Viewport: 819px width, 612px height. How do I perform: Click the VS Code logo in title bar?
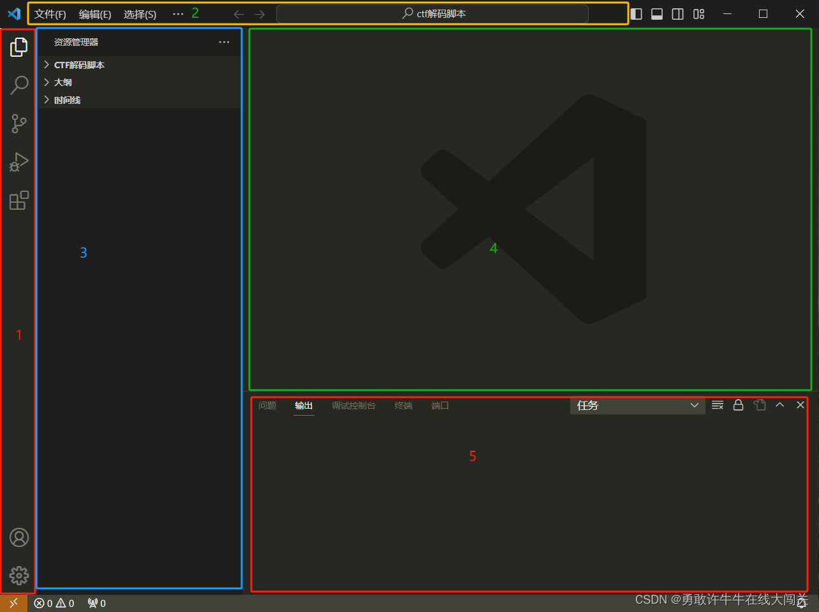(x=13, y=13)
